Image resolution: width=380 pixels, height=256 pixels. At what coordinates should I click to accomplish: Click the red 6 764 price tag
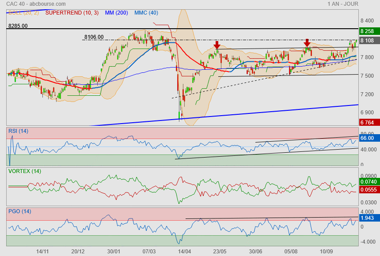tap(368, 122)
